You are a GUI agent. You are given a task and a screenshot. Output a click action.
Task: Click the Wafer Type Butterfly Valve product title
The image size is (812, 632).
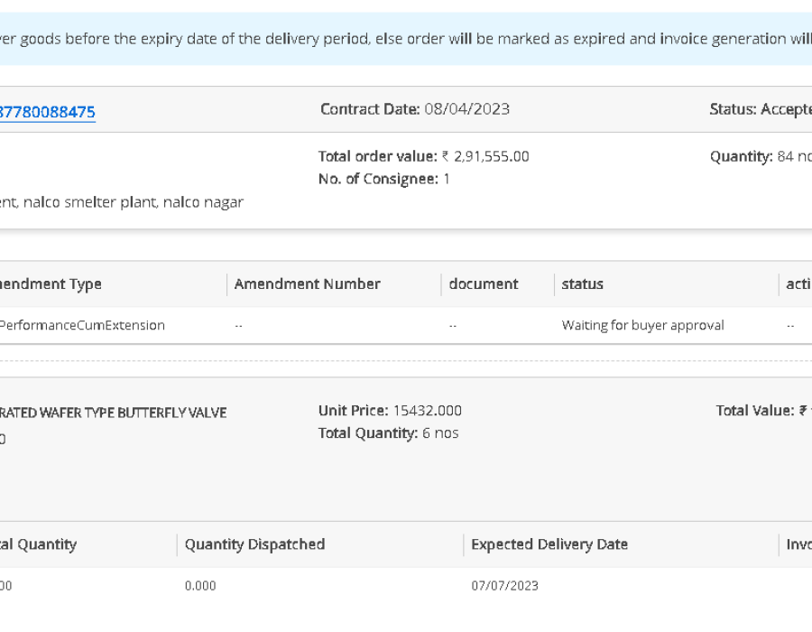tap(113, 413)
